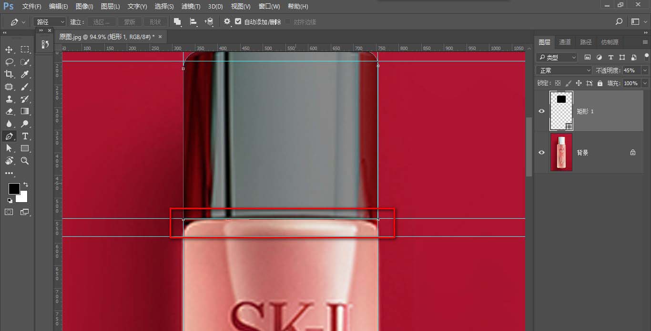Viewport: 651px width, 331px height.
Task: Select the Rectangular Marquee tool
Action: pyautogui.click(x=25, y=49)
